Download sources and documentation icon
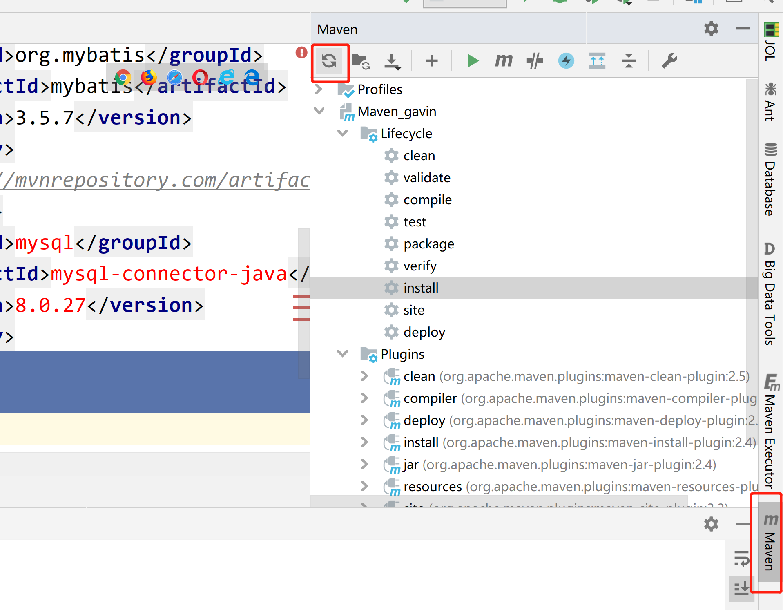 click(x=392, y=61)
